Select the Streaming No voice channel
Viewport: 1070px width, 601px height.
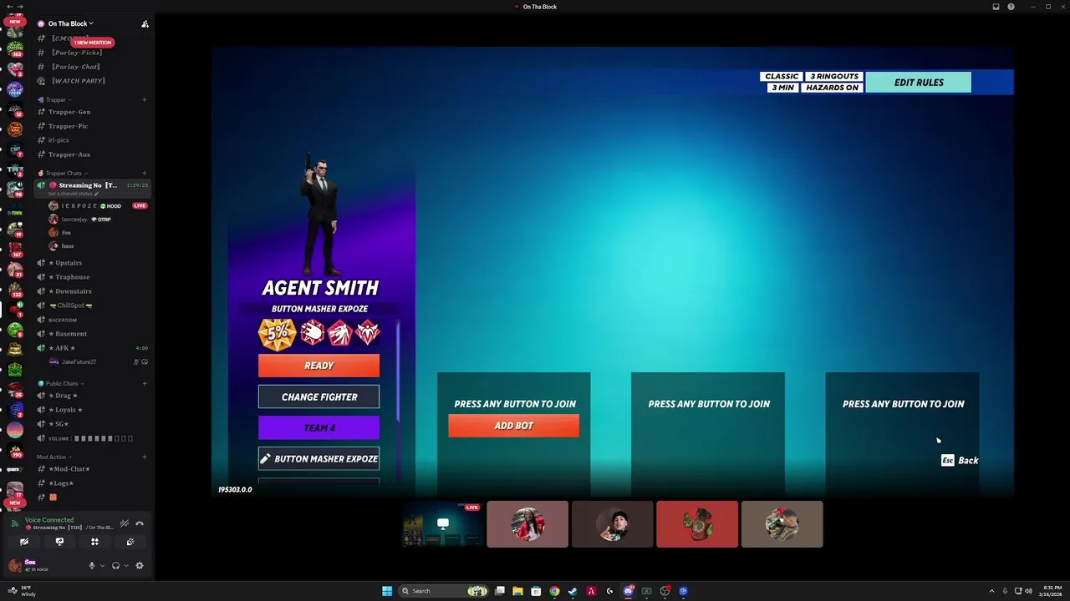(x=92, y=188)
